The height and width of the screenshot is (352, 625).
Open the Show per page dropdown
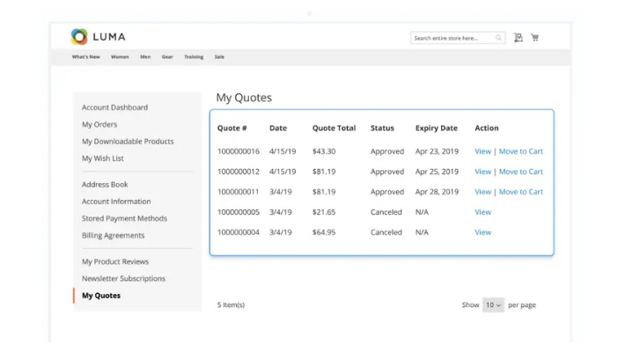[x=493, y=305]
